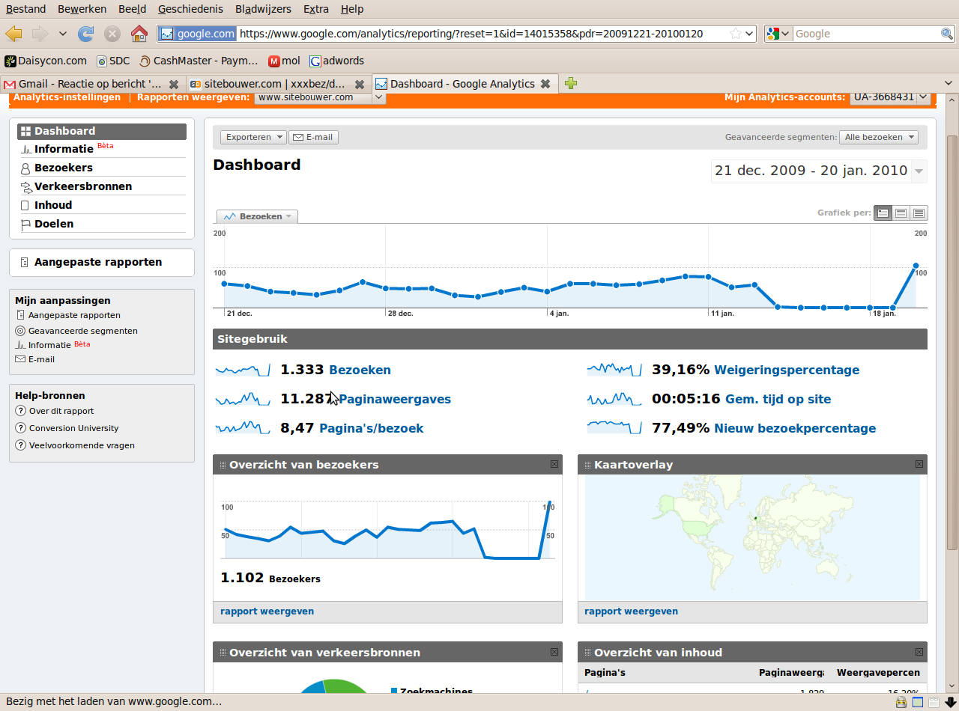Screen dimensions: 959x711
Task: Click 'rapport weergeven' under Overzicht van bezoekers
Action: 267,611
